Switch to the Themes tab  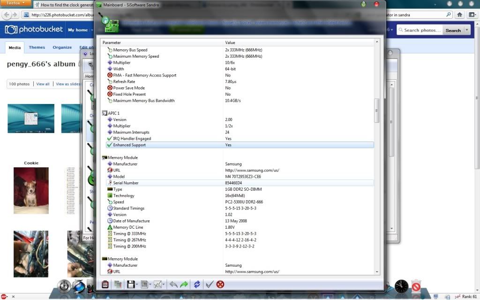coord(37,47)
